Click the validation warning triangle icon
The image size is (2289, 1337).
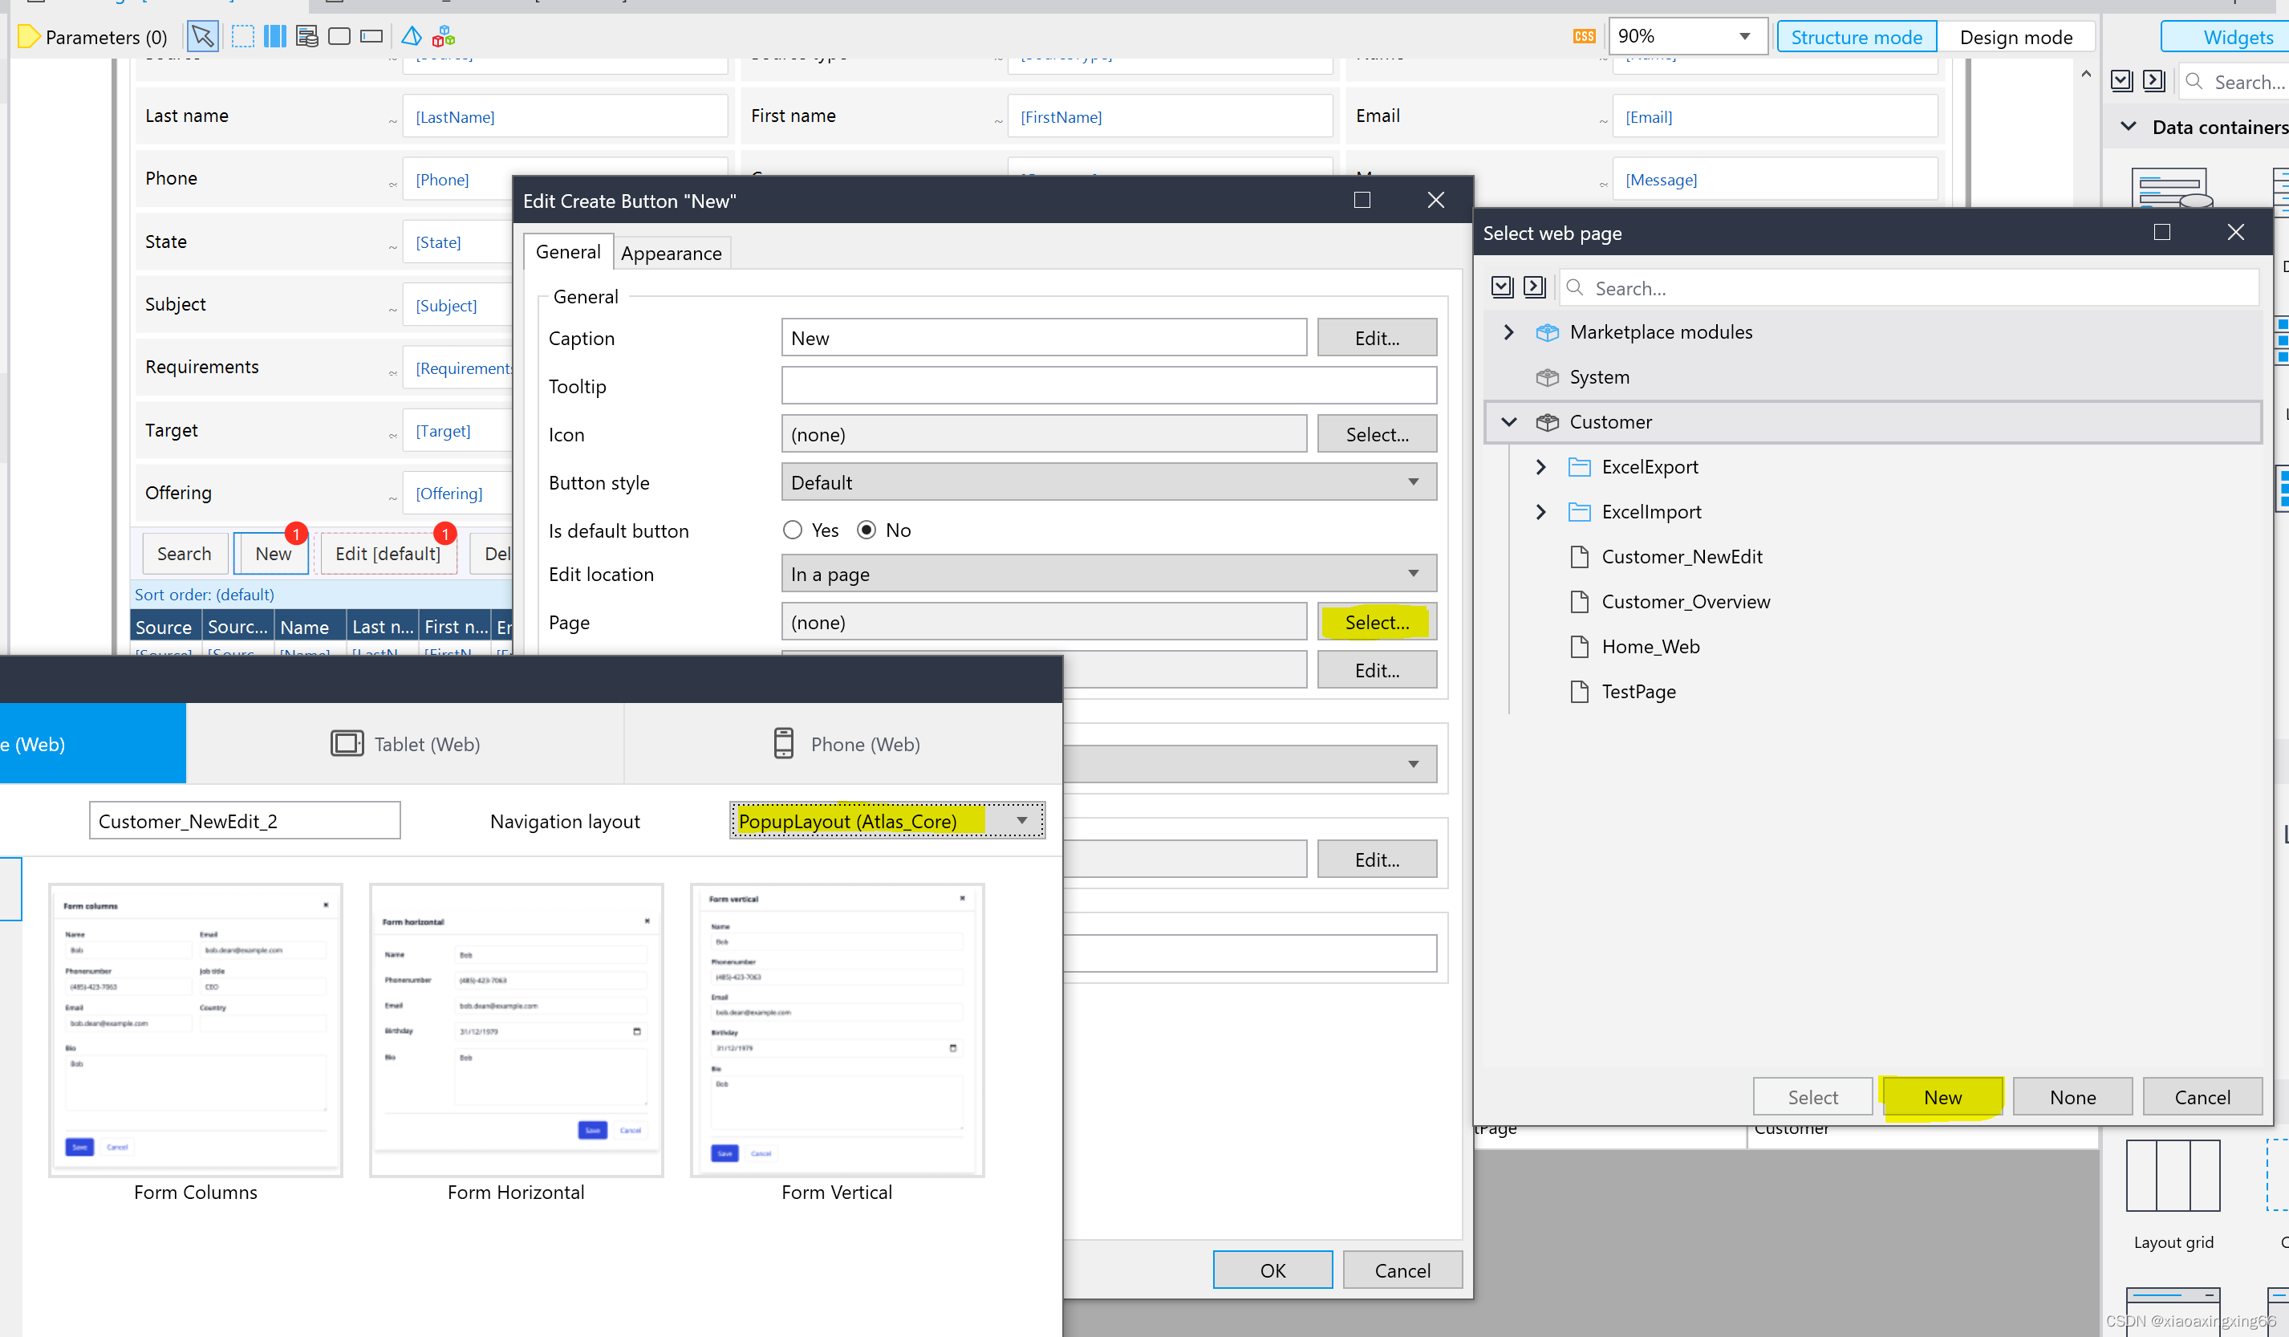tap(411, 35)
